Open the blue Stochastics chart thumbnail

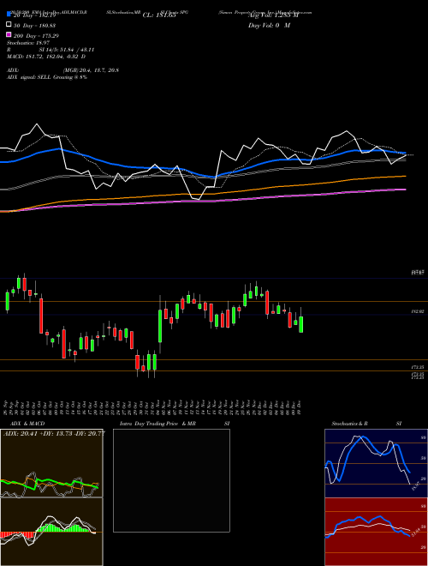[x=376, y=463]
